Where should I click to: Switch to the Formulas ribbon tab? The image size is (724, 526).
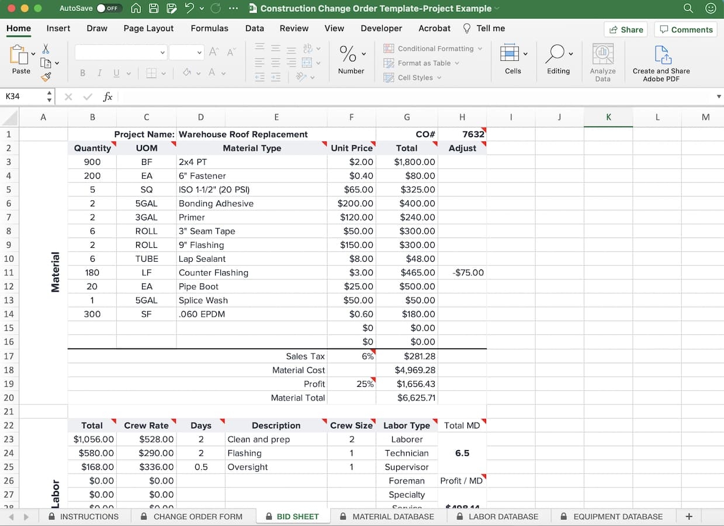tap(209, 28)
